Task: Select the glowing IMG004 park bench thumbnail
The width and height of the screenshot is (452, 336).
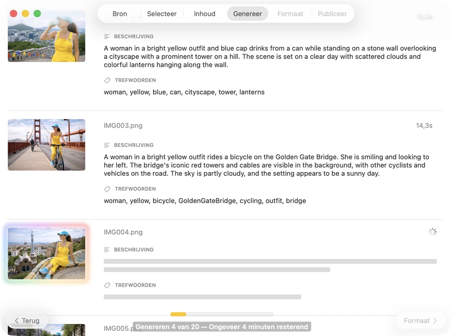Action: point(46,254)
